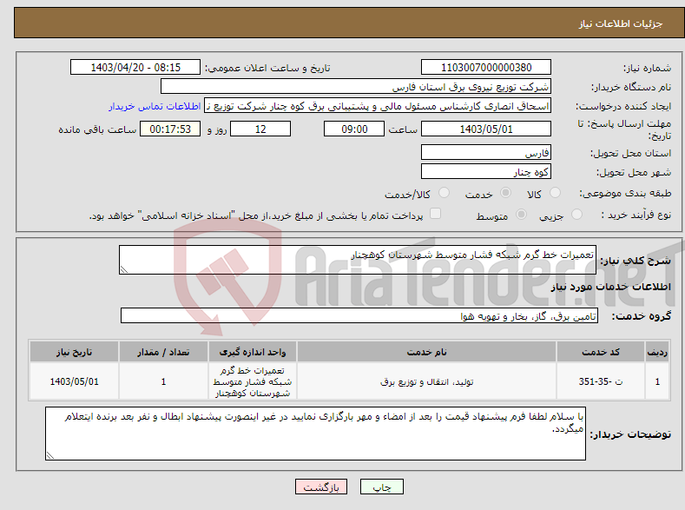
Task: Click the ردیف column header
Action: [657, 352]
